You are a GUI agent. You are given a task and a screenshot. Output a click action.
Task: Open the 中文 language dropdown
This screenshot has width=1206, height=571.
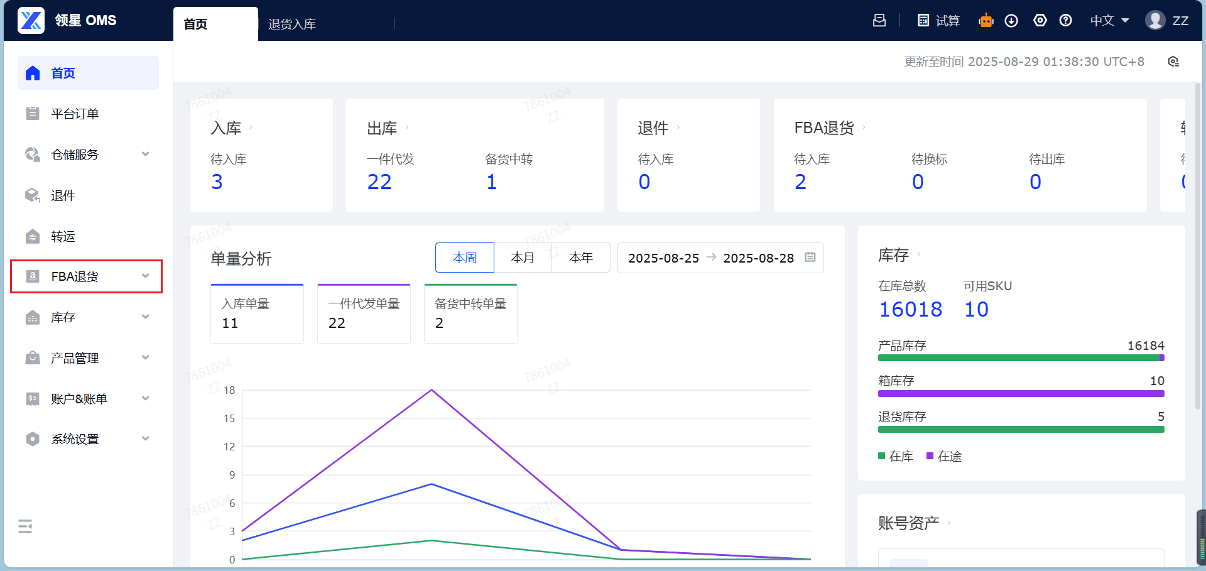(x=1109, y=21)
